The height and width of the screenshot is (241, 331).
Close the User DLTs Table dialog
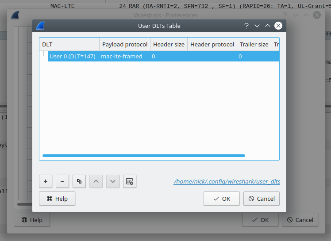tap(278, 26)
